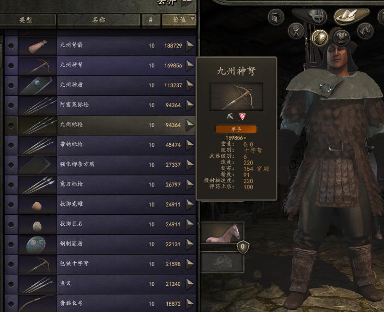This screenshot has width=384, height=312.
Task: Select the equipped horse mount slot
Action: click(x=222, y=233)
